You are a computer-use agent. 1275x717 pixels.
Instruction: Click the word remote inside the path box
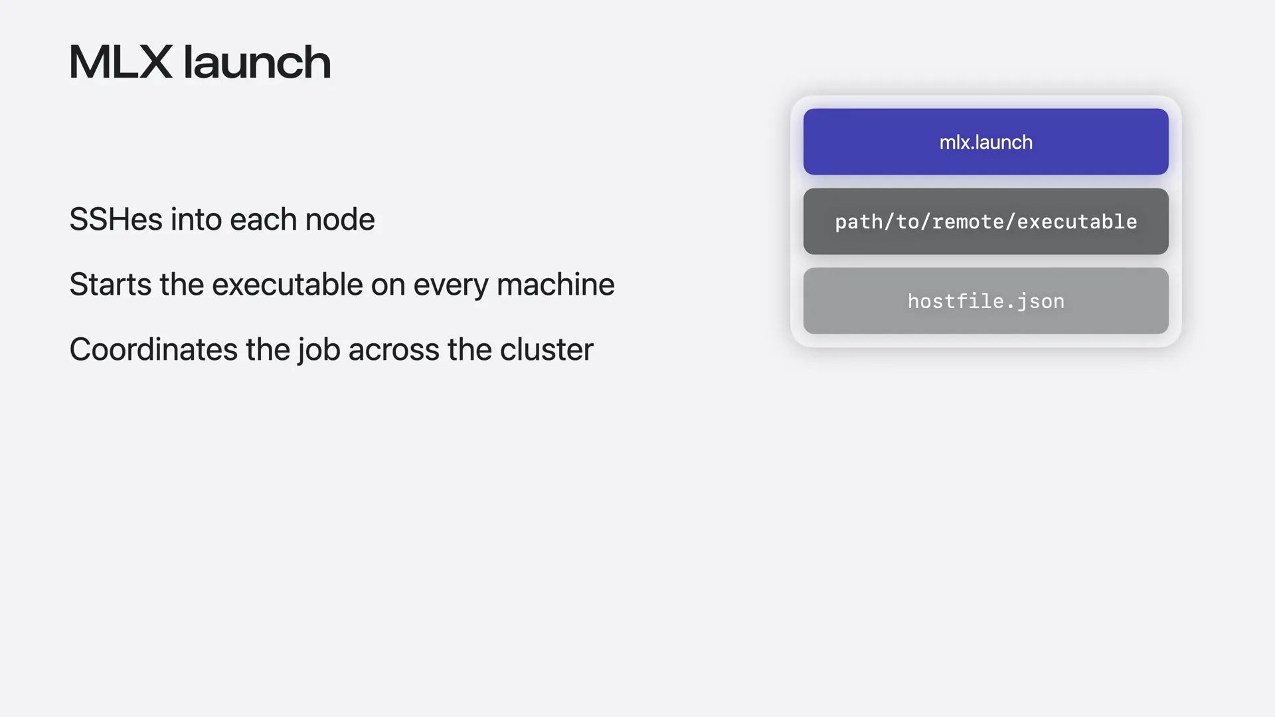click(x=968, y=222)
